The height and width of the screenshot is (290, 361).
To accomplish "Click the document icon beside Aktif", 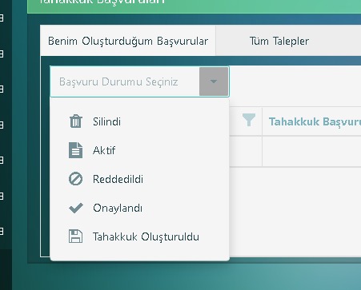I will [76, 150].
